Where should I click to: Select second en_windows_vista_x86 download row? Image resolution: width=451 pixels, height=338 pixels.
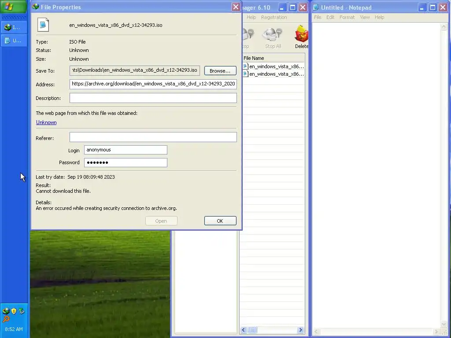tap(273, 74)
